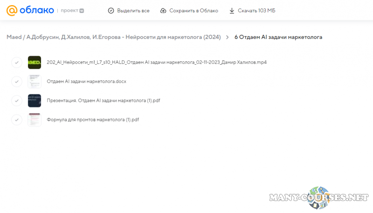This screenshot has width=373, height=213.
Task: Tick the checkbox for Отдаем AI задачи маркетолога.docx
Action: [17, 81]
